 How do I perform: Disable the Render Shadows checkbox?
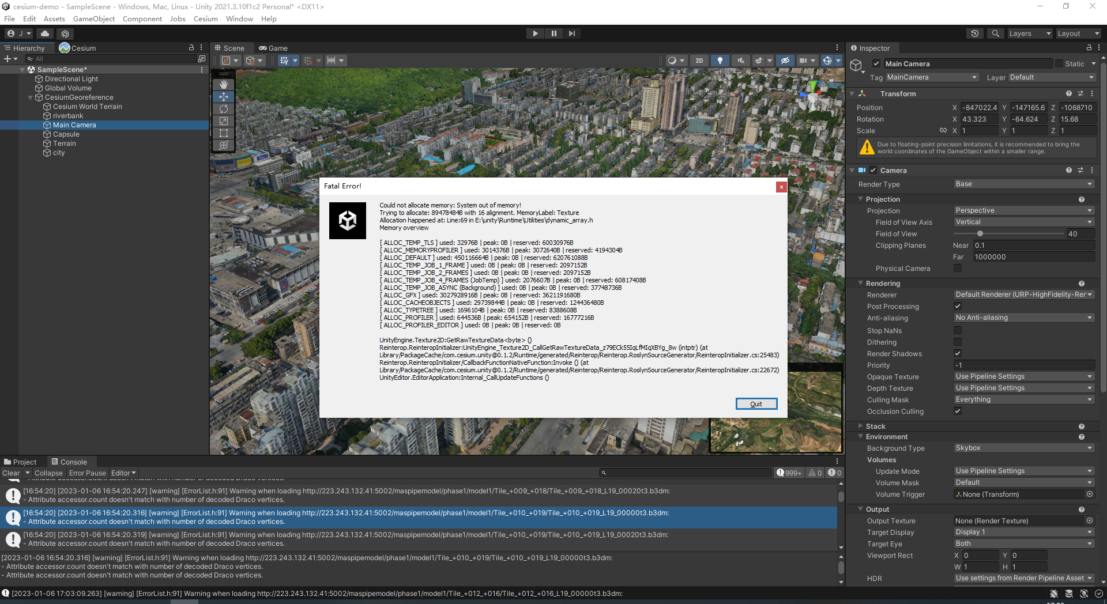pos(958,353)
